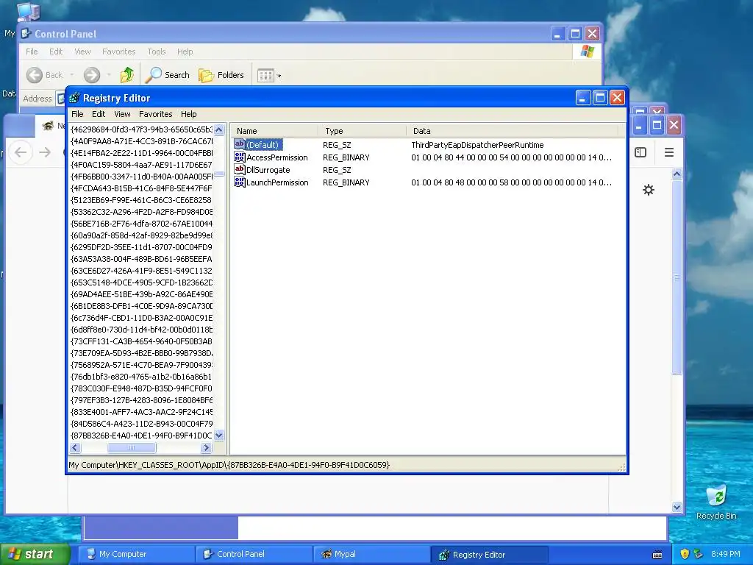This screenshot has height=565, width=753.
Task: Click Mypal page scroll up arrow
Action: coord(677,174)
